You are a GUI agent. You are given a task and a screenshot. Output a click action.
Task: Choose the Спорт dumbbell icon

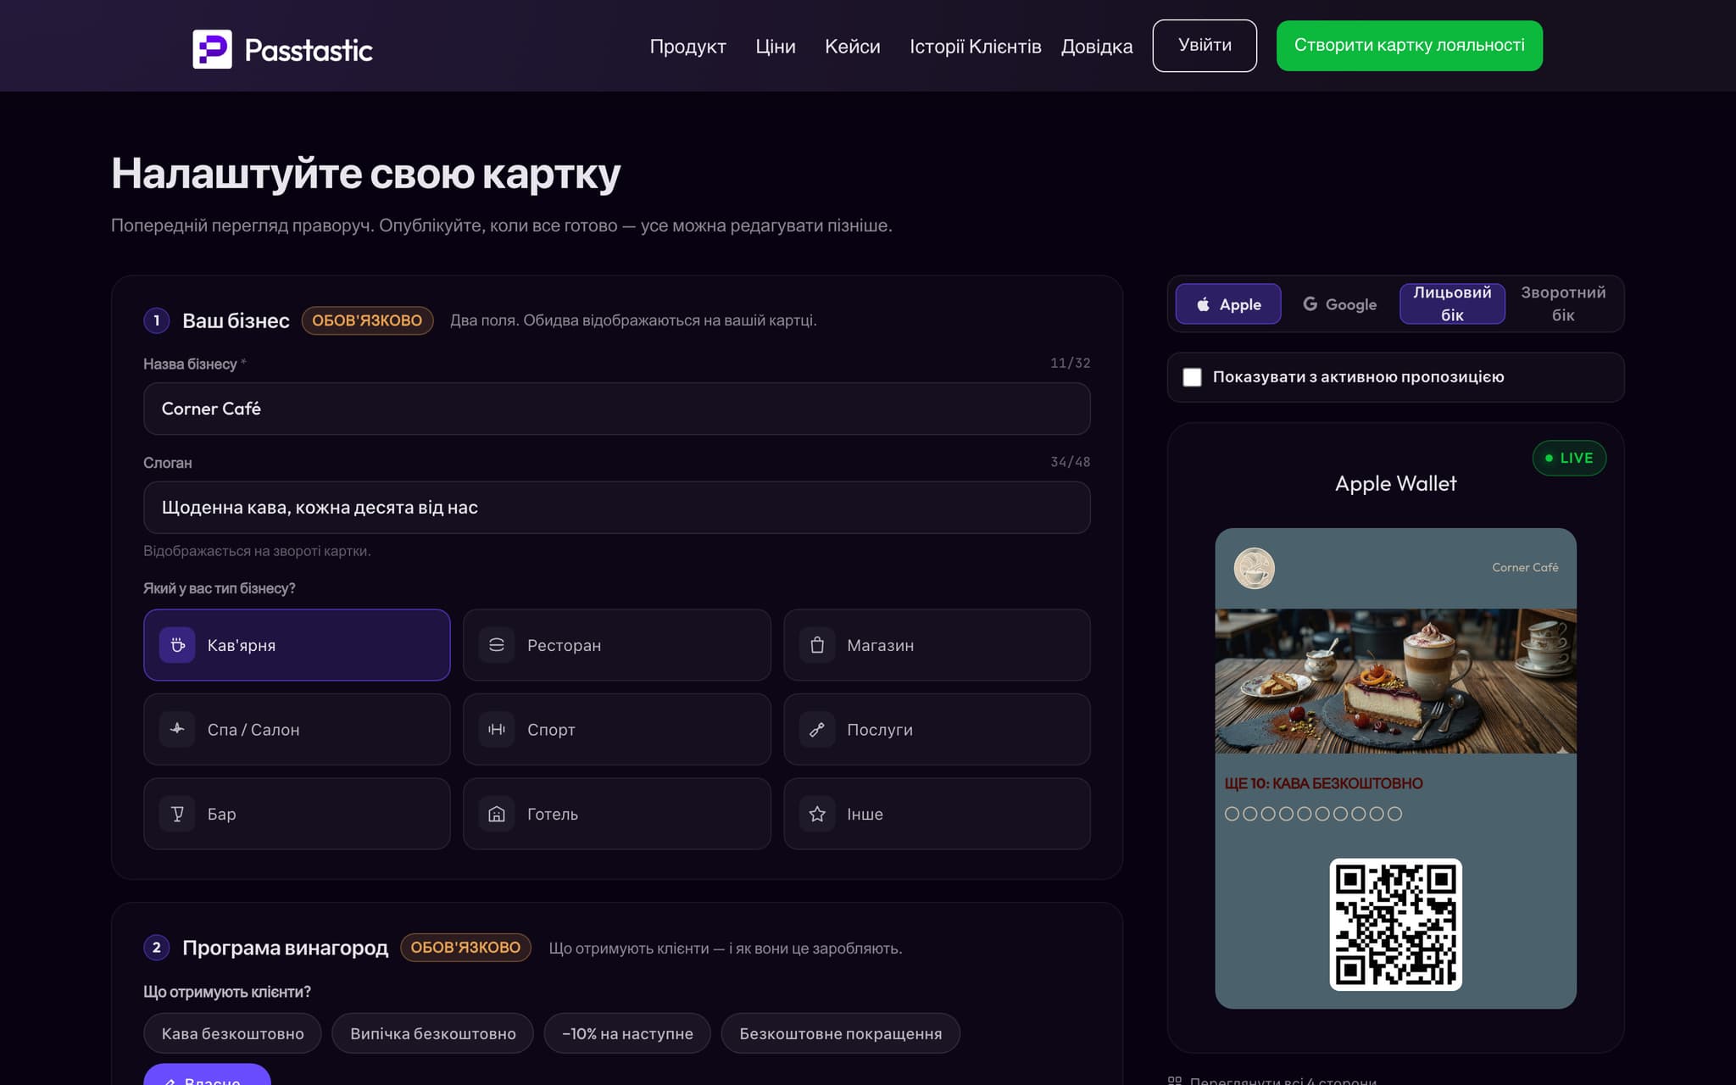click(x=497, y=729)
